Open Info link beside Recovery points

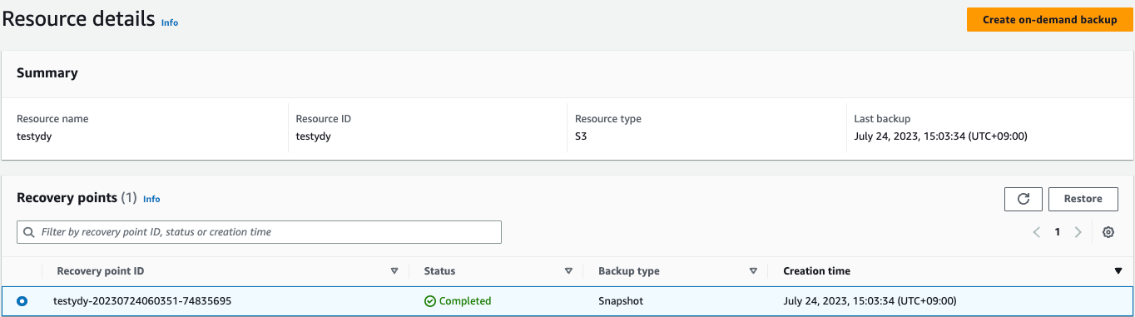(151, 199)
